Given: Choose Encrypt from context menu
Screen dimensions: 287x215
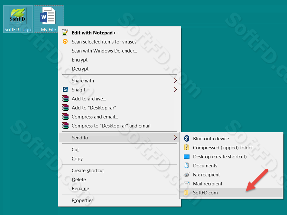Looking at the screenshot, I should [x=119, y=60].
